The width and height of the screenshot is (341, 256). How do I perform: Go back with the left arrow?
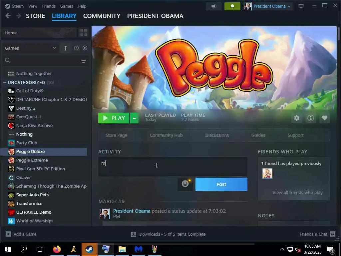[x=8, y=16]
